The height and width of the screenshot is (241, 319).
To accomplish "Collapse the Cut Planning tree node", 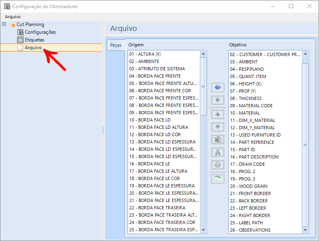I will click(4, 24).
